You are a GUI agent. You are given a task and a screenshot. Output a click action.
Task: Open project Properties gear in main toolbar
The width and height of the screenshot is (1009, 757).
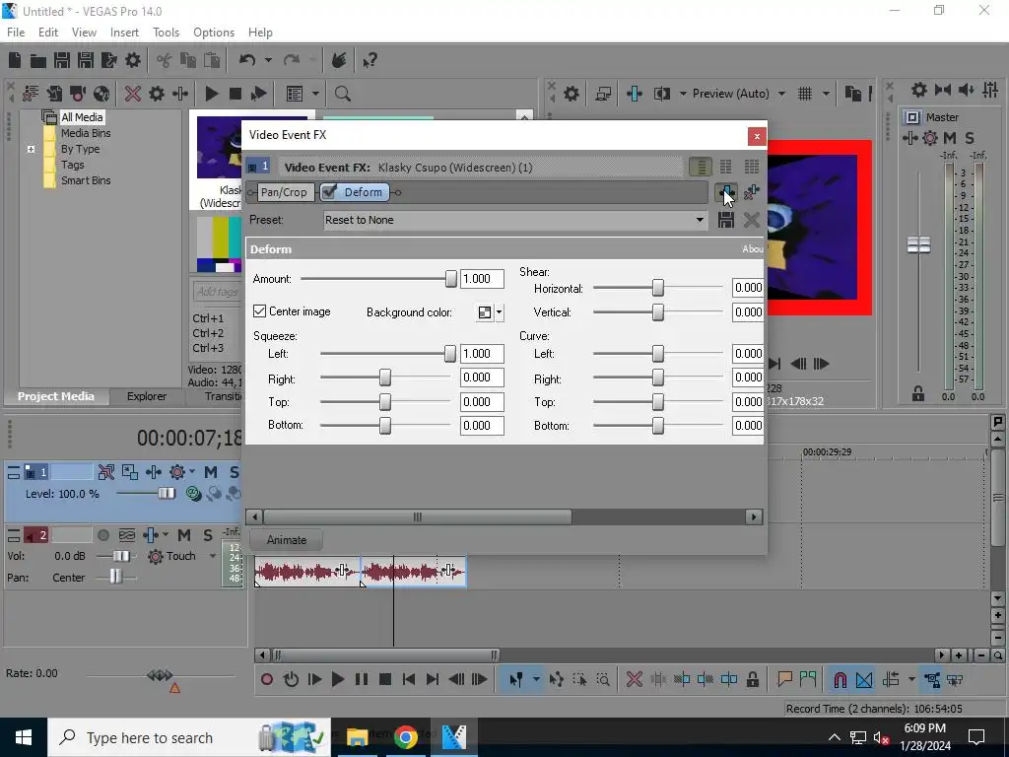tap(133, 60)
